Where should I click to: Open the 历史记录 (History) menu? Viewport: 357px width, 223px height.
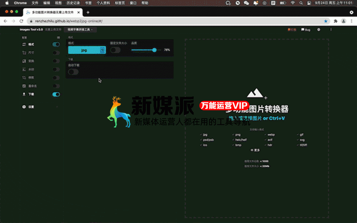pyautogui.click(x=73, y=3)
